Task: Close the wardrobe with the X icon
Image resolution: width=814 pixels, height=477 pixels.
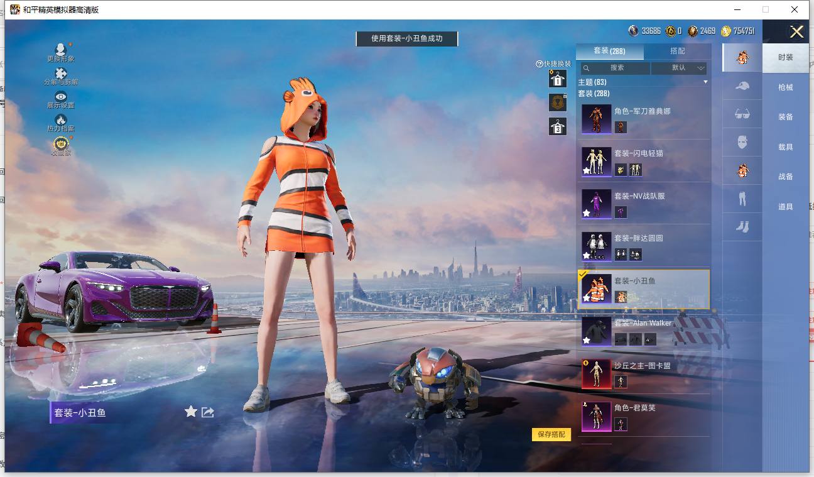Action: point(797,32)
